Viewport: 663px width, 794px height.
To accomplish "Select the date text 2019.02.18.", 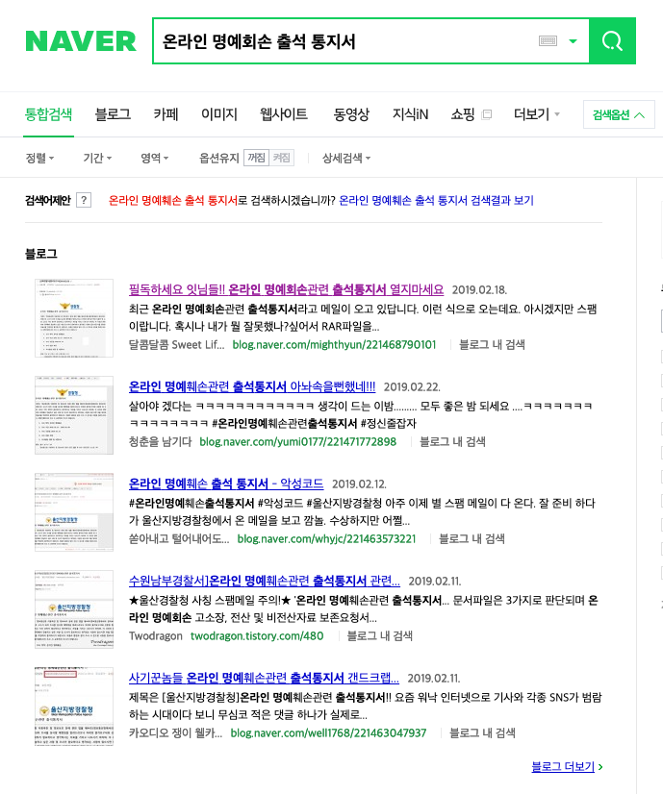I will click(479, 290).
